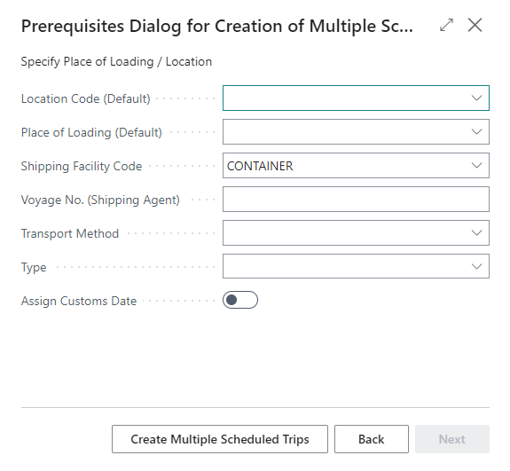Click the Next button
This screenshot has width=510, height=471.
pos(452,439)
